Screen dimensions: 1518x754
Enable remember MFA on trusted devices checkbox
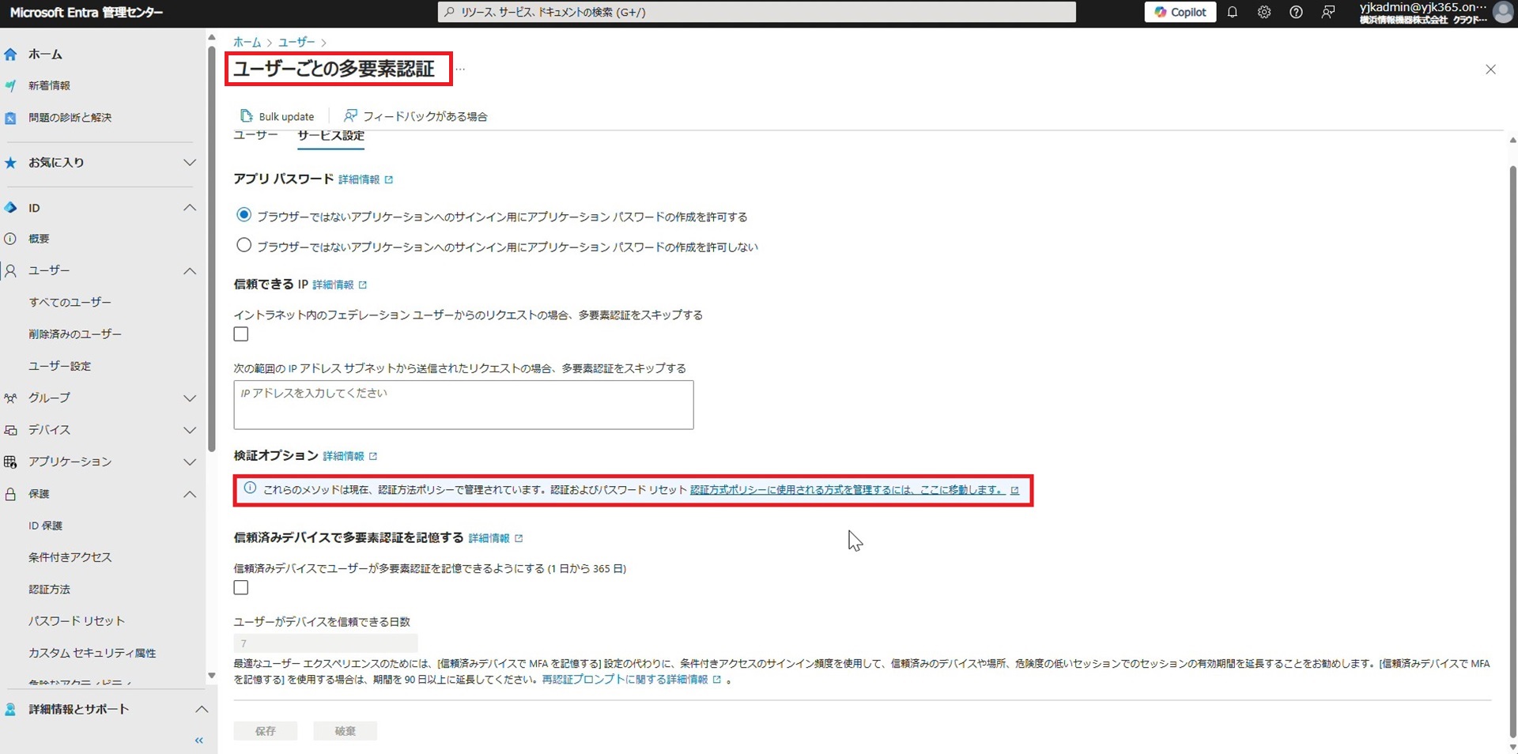(241, 588)
